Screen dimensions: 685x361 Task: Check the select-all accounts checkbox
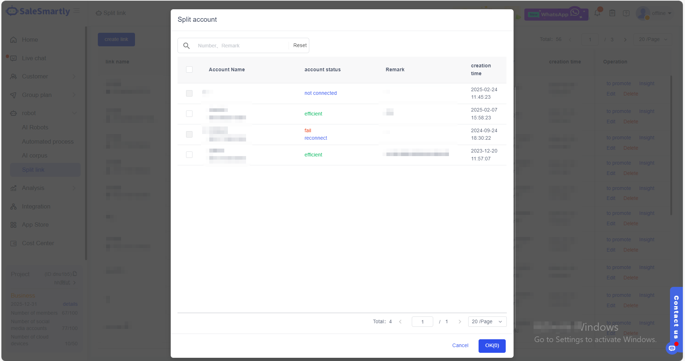[x=189, y=69]
